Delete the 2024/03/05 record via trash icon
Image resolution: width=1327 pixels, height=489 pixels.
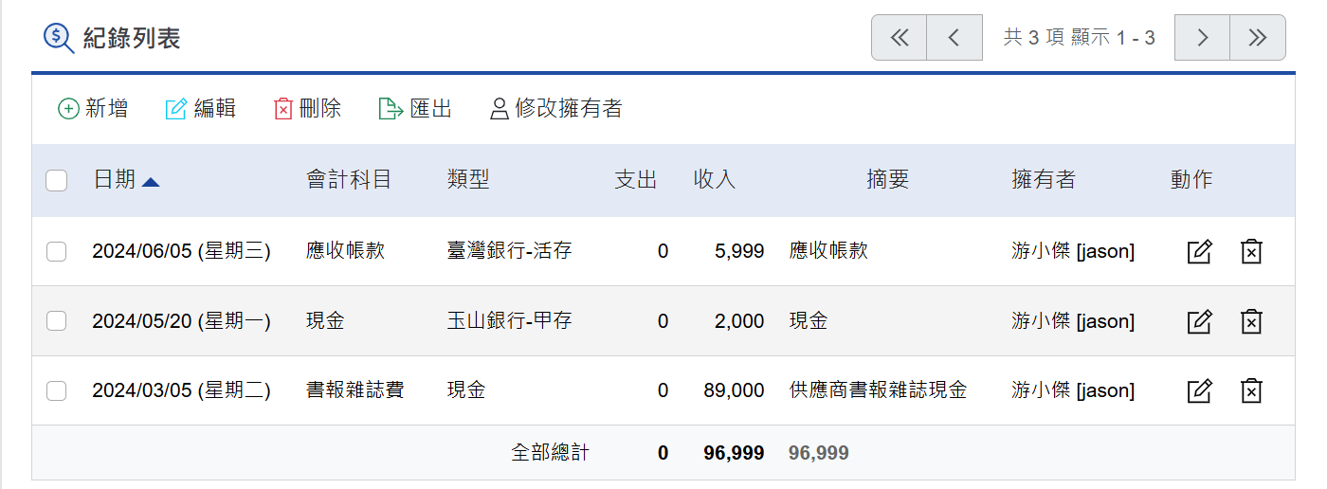[x=1251, y=390]
